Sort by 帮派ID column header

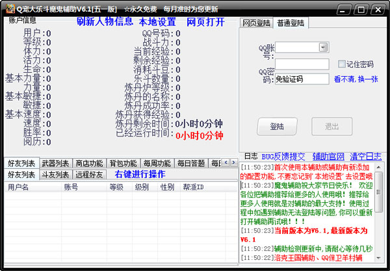[203, 187]
